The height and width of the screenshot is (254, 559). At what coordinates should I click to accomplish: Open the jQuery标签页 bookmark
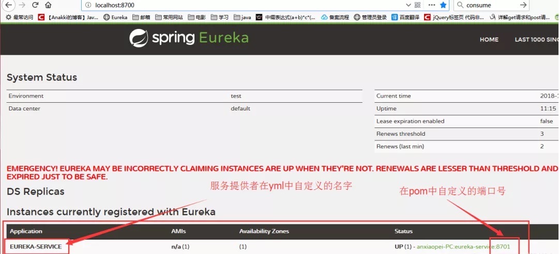point(454,17)
